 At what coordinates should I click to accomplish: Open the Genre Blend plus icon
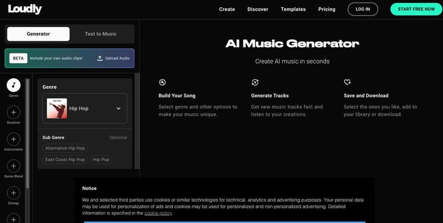pos(13,166)
